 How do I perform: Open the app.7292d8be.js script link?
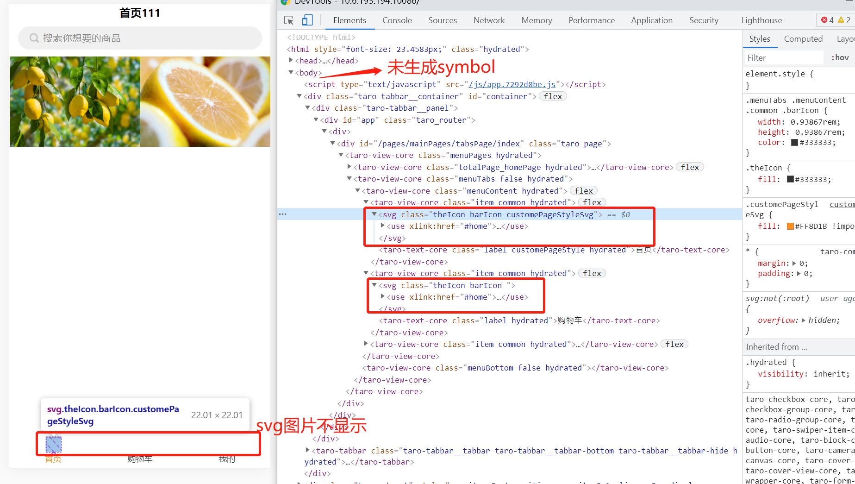coord(512,84)
